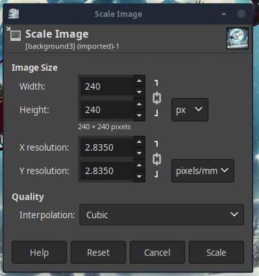The height and width of the screenshot is (276, 259).
Task: Click the Reset button
Action: click(98, 253)
